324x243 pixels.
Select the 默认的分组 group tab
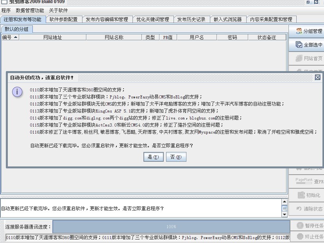coord(16,29)
